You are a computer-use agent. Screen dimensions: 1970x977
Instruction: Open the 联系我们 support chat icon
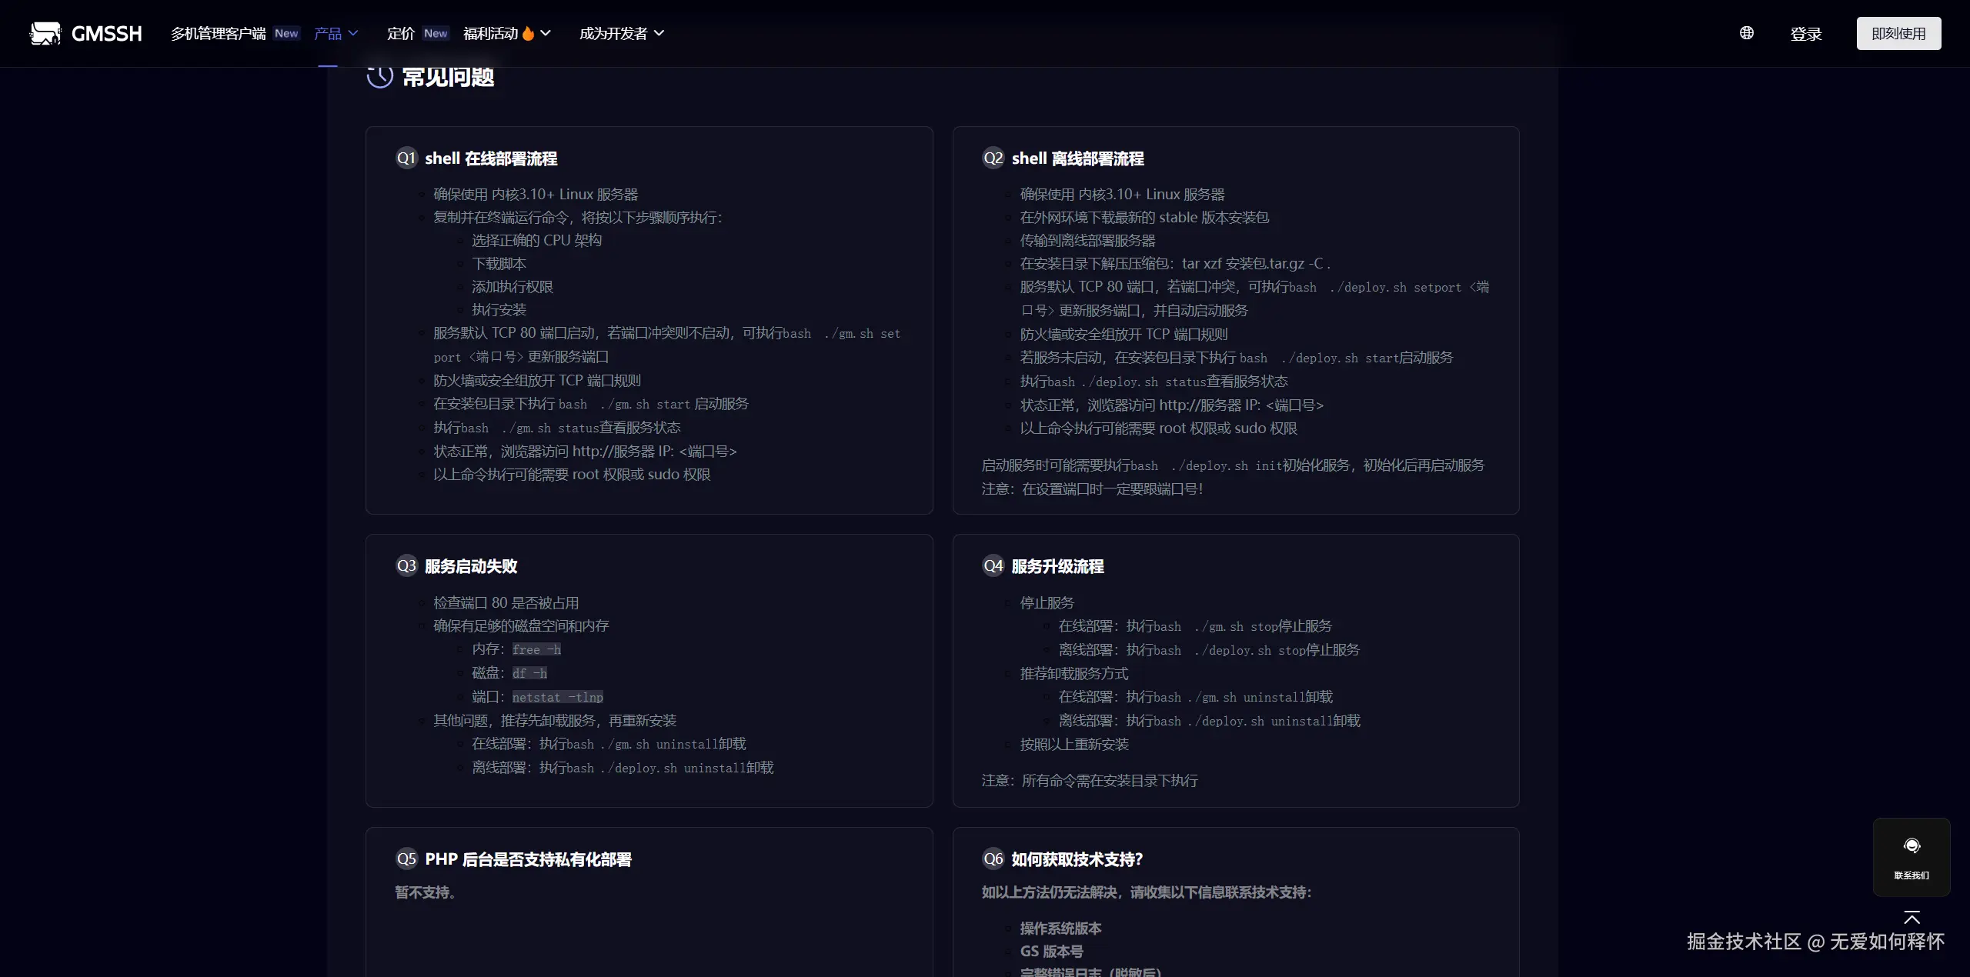coord(1912,846)
